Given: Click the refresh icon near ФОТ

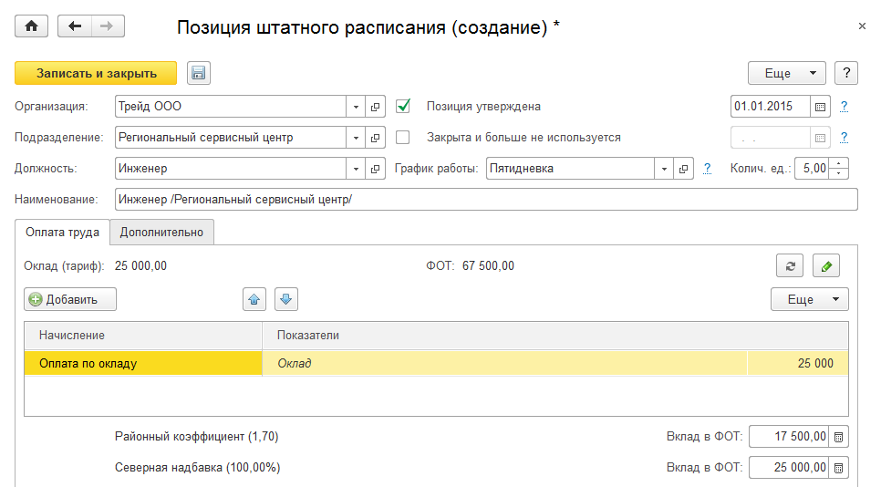Looking at the screenshot, I should click(789, 266).
